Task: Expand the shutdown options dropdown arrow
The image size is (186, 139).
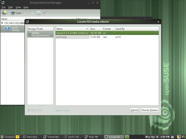Action: click(x=44, y=13)
